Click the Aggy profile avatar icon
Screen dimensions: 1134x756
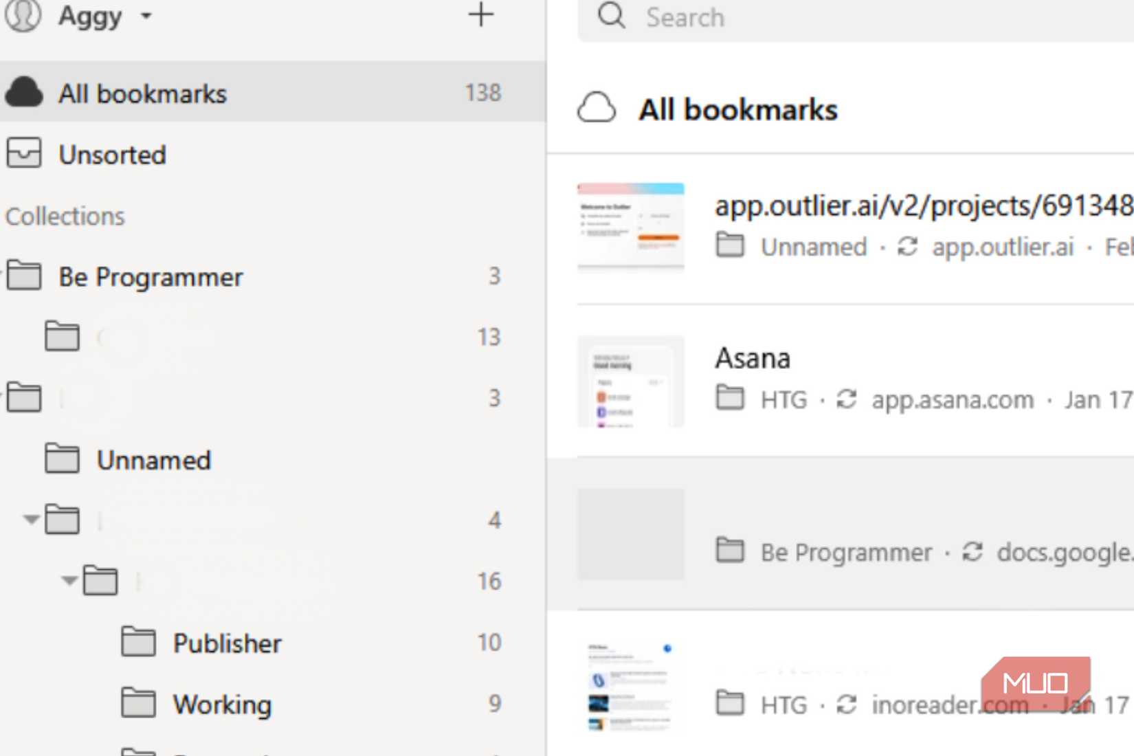(23, 15)
